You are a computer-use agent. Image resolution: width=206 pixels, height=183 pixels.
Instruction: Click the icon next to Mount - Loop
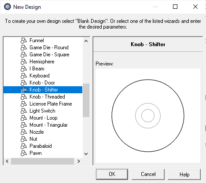24,118
